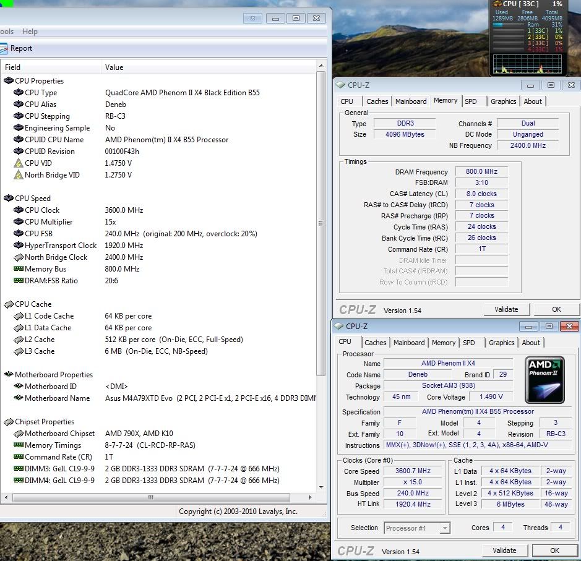Click the NB Frequency 2400.0 MHz field

coord(528,145)
